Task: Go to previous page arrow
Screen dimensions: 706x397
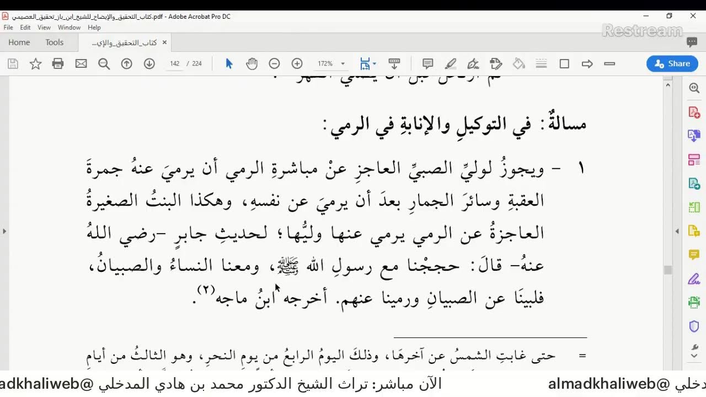Action: pyautogui.click(x=126, y=64)
